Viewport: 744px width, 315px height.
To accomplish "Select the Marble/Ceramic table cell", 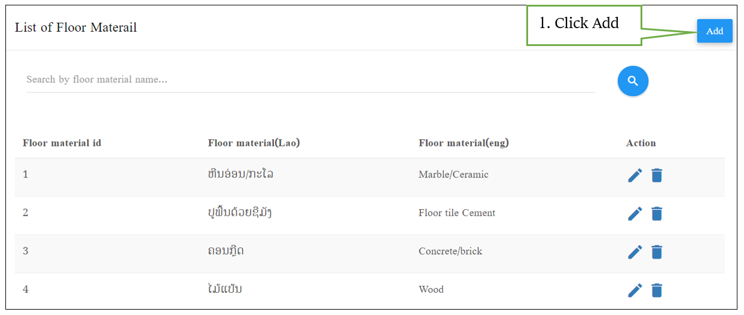I will [x=453, y=175].
